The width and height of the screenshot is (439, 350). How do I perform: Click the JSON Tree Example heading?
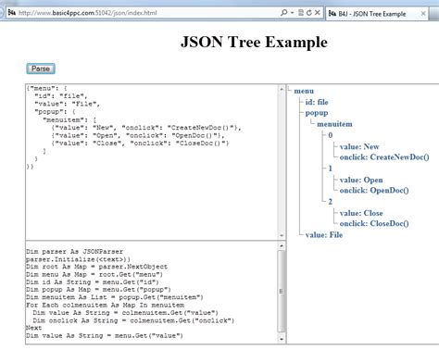pyautogui.click(x=254, y=42)
